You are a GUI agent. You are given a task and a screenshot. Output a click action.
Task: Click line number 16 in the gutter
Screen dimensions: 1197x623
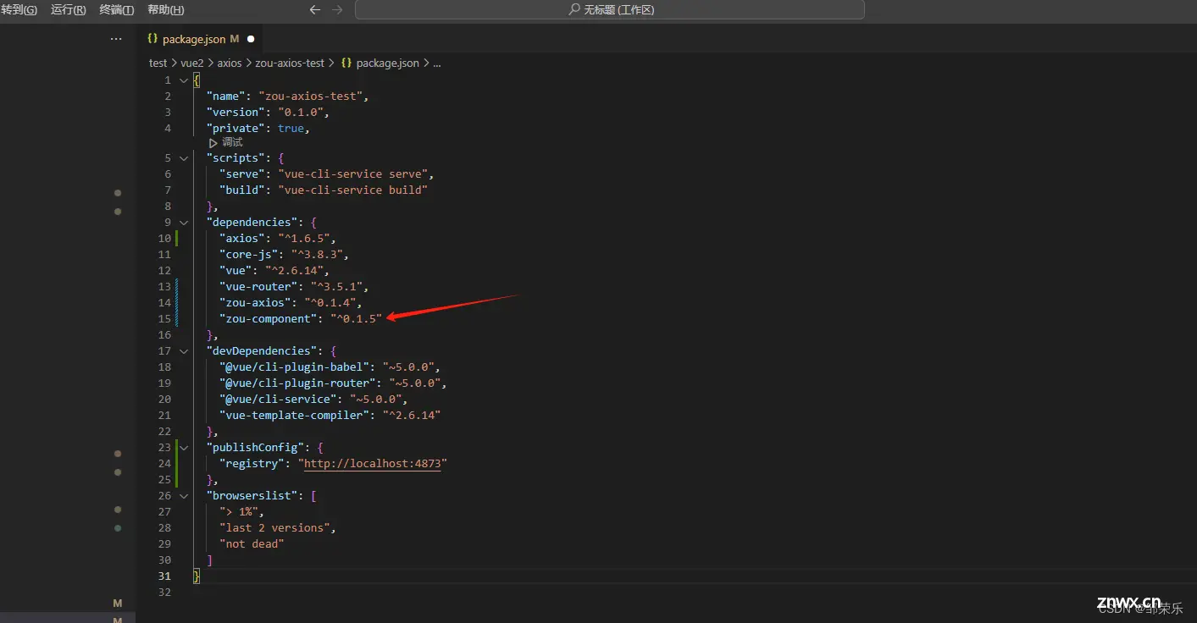coord(163,335)
